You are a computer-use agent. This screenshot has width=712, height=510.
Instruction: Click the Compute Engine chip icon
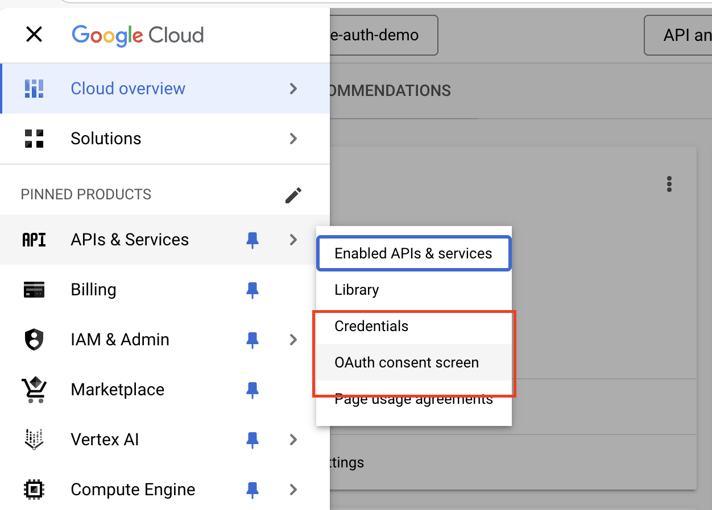34,490
